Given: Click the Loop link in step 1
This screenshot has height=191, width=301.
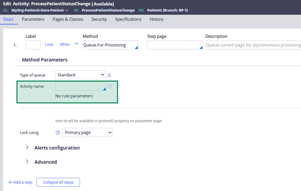Looking at the screenshot, I should click(49, 45).
